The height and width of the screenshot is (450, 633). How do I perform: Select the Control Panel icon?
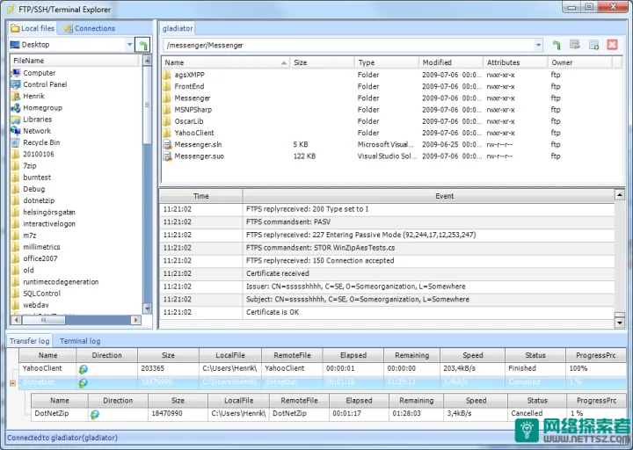(15, 84)
